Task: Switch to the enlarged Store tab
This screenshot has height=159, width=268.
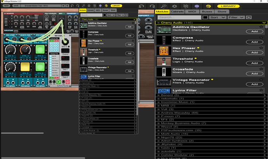Action: tap(222, 12)
